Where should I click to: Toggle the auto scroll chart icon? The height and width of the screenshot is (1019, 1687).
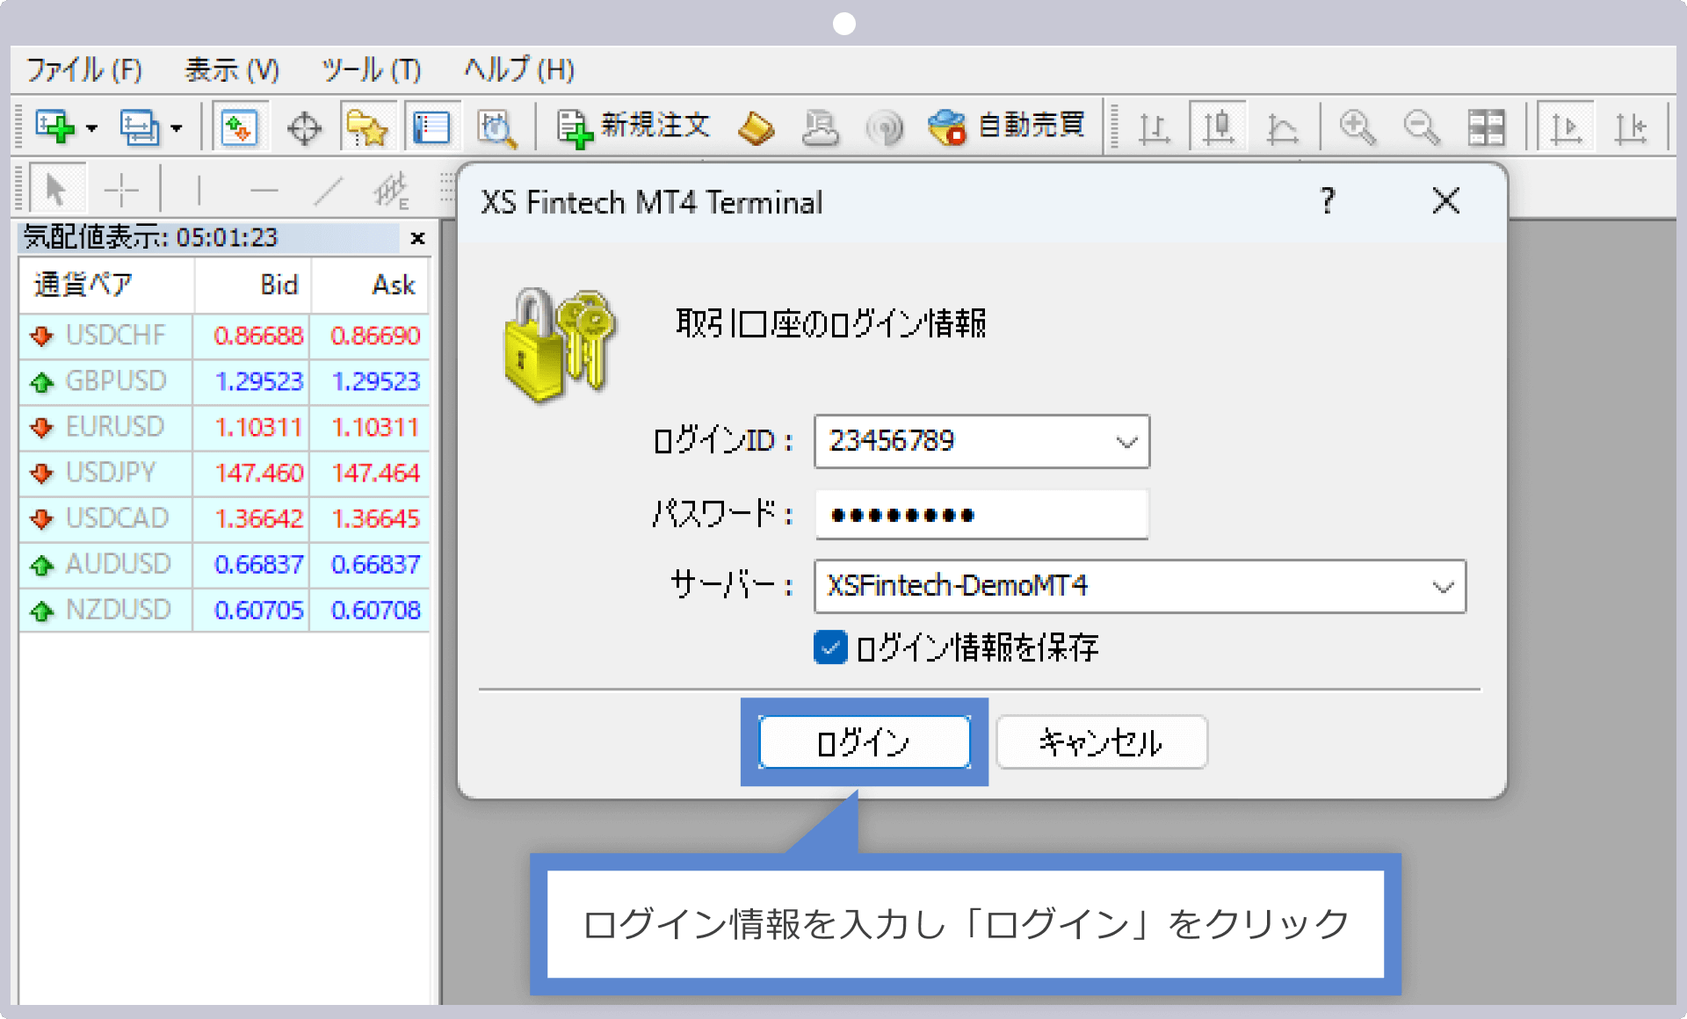click(1567, 128)
